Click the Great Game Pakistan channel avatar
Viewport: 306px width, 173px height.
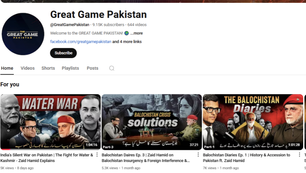coord(23,34)
